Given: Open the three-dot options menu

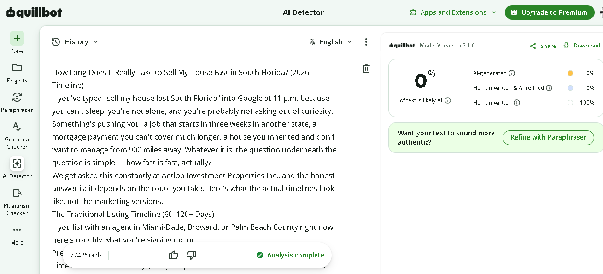Looking at the screenshot, I should click(x=366, y=42).
